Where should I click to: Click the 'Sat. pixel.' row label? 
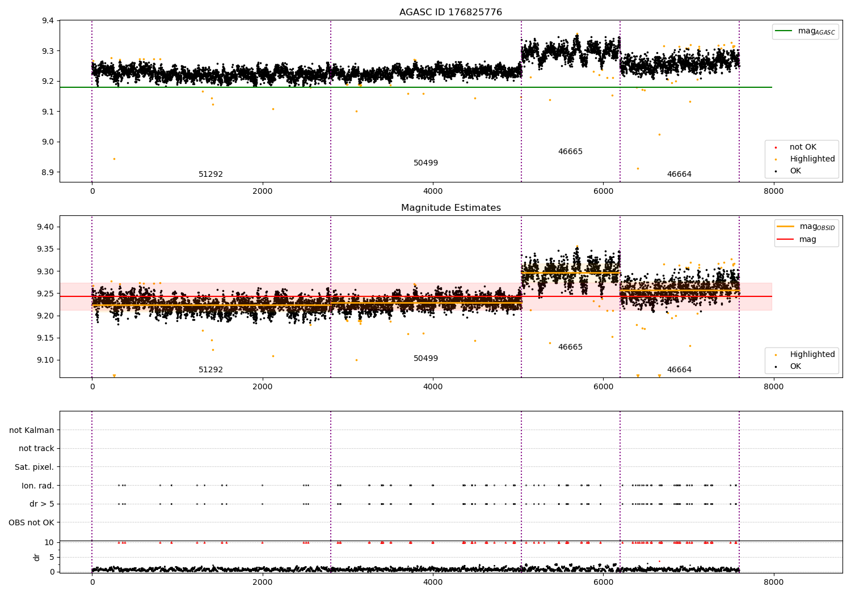click(x=35, y=467)
